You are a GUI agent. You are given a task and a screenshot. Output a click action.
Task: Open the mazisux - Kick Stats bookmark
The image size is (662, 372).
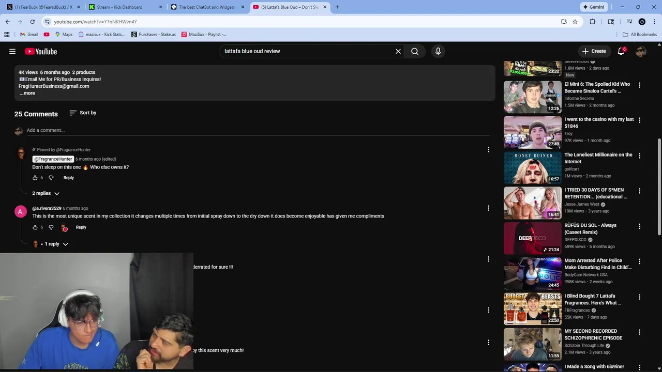pos(102,35)
